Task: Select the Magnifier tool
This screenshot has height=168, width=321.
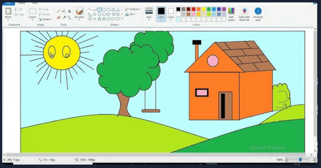Action: pyautogui.click(x=69, y=17)
